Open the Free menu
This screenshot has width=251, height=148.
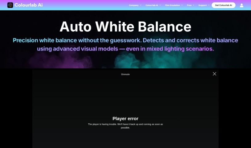click(x=189, y=5)
